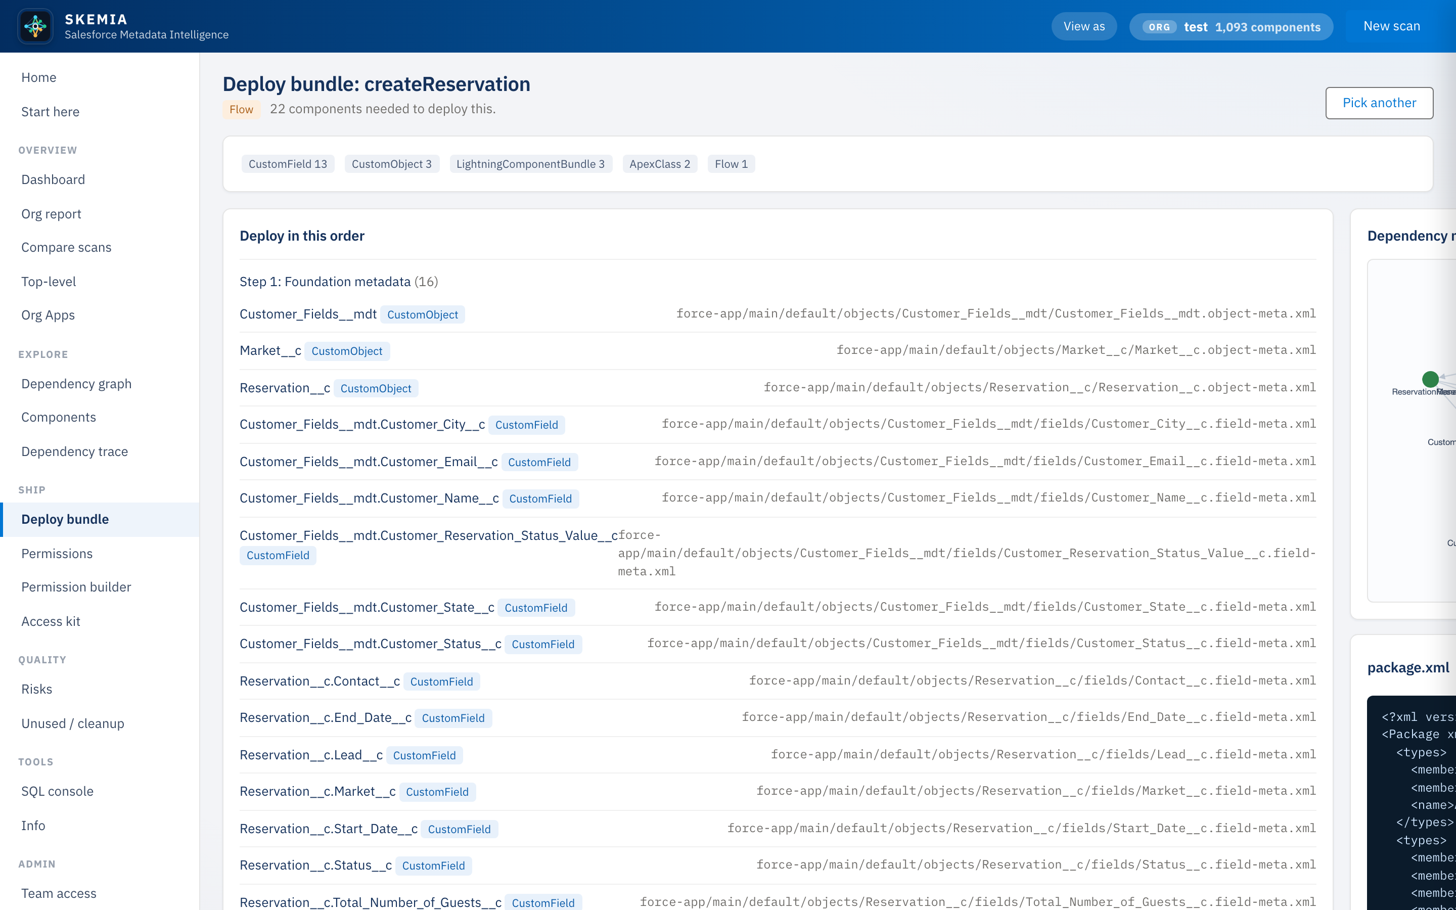Click Reservation__c.Total_Number_of_Guests__c field name
The image size is (1456, 910).
[371, 902]
